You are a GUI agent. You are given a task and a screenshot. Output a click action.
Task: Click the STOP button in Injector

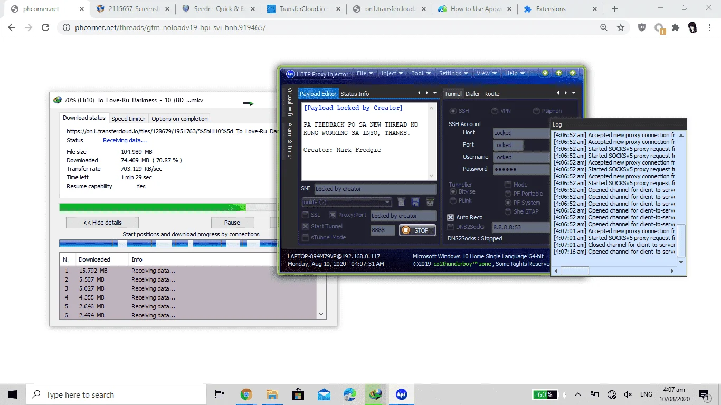coord(418,230)
